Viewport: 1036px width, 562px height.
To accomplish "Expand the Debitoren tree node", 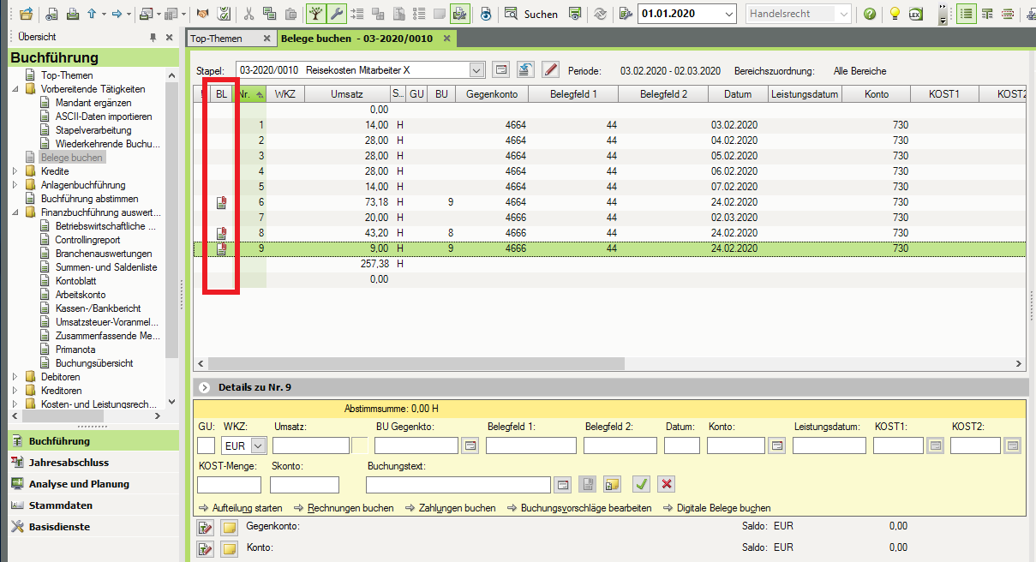I will pos(15,377).
